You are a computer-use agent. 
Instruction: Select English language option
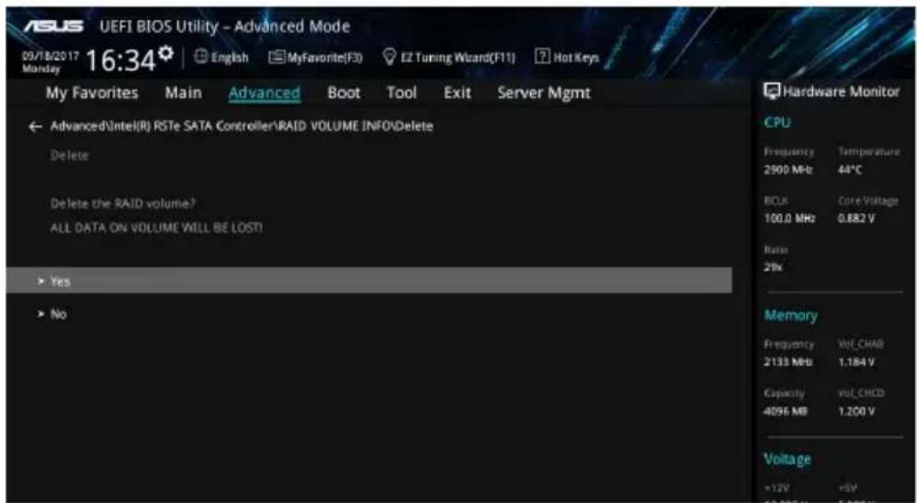click(x=230, y=58)
